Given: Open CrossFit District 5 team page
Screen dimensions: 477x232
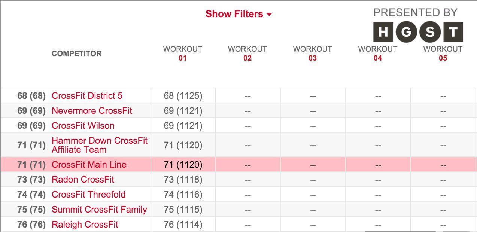Looking at the screenshot, I should pos(87,96).
